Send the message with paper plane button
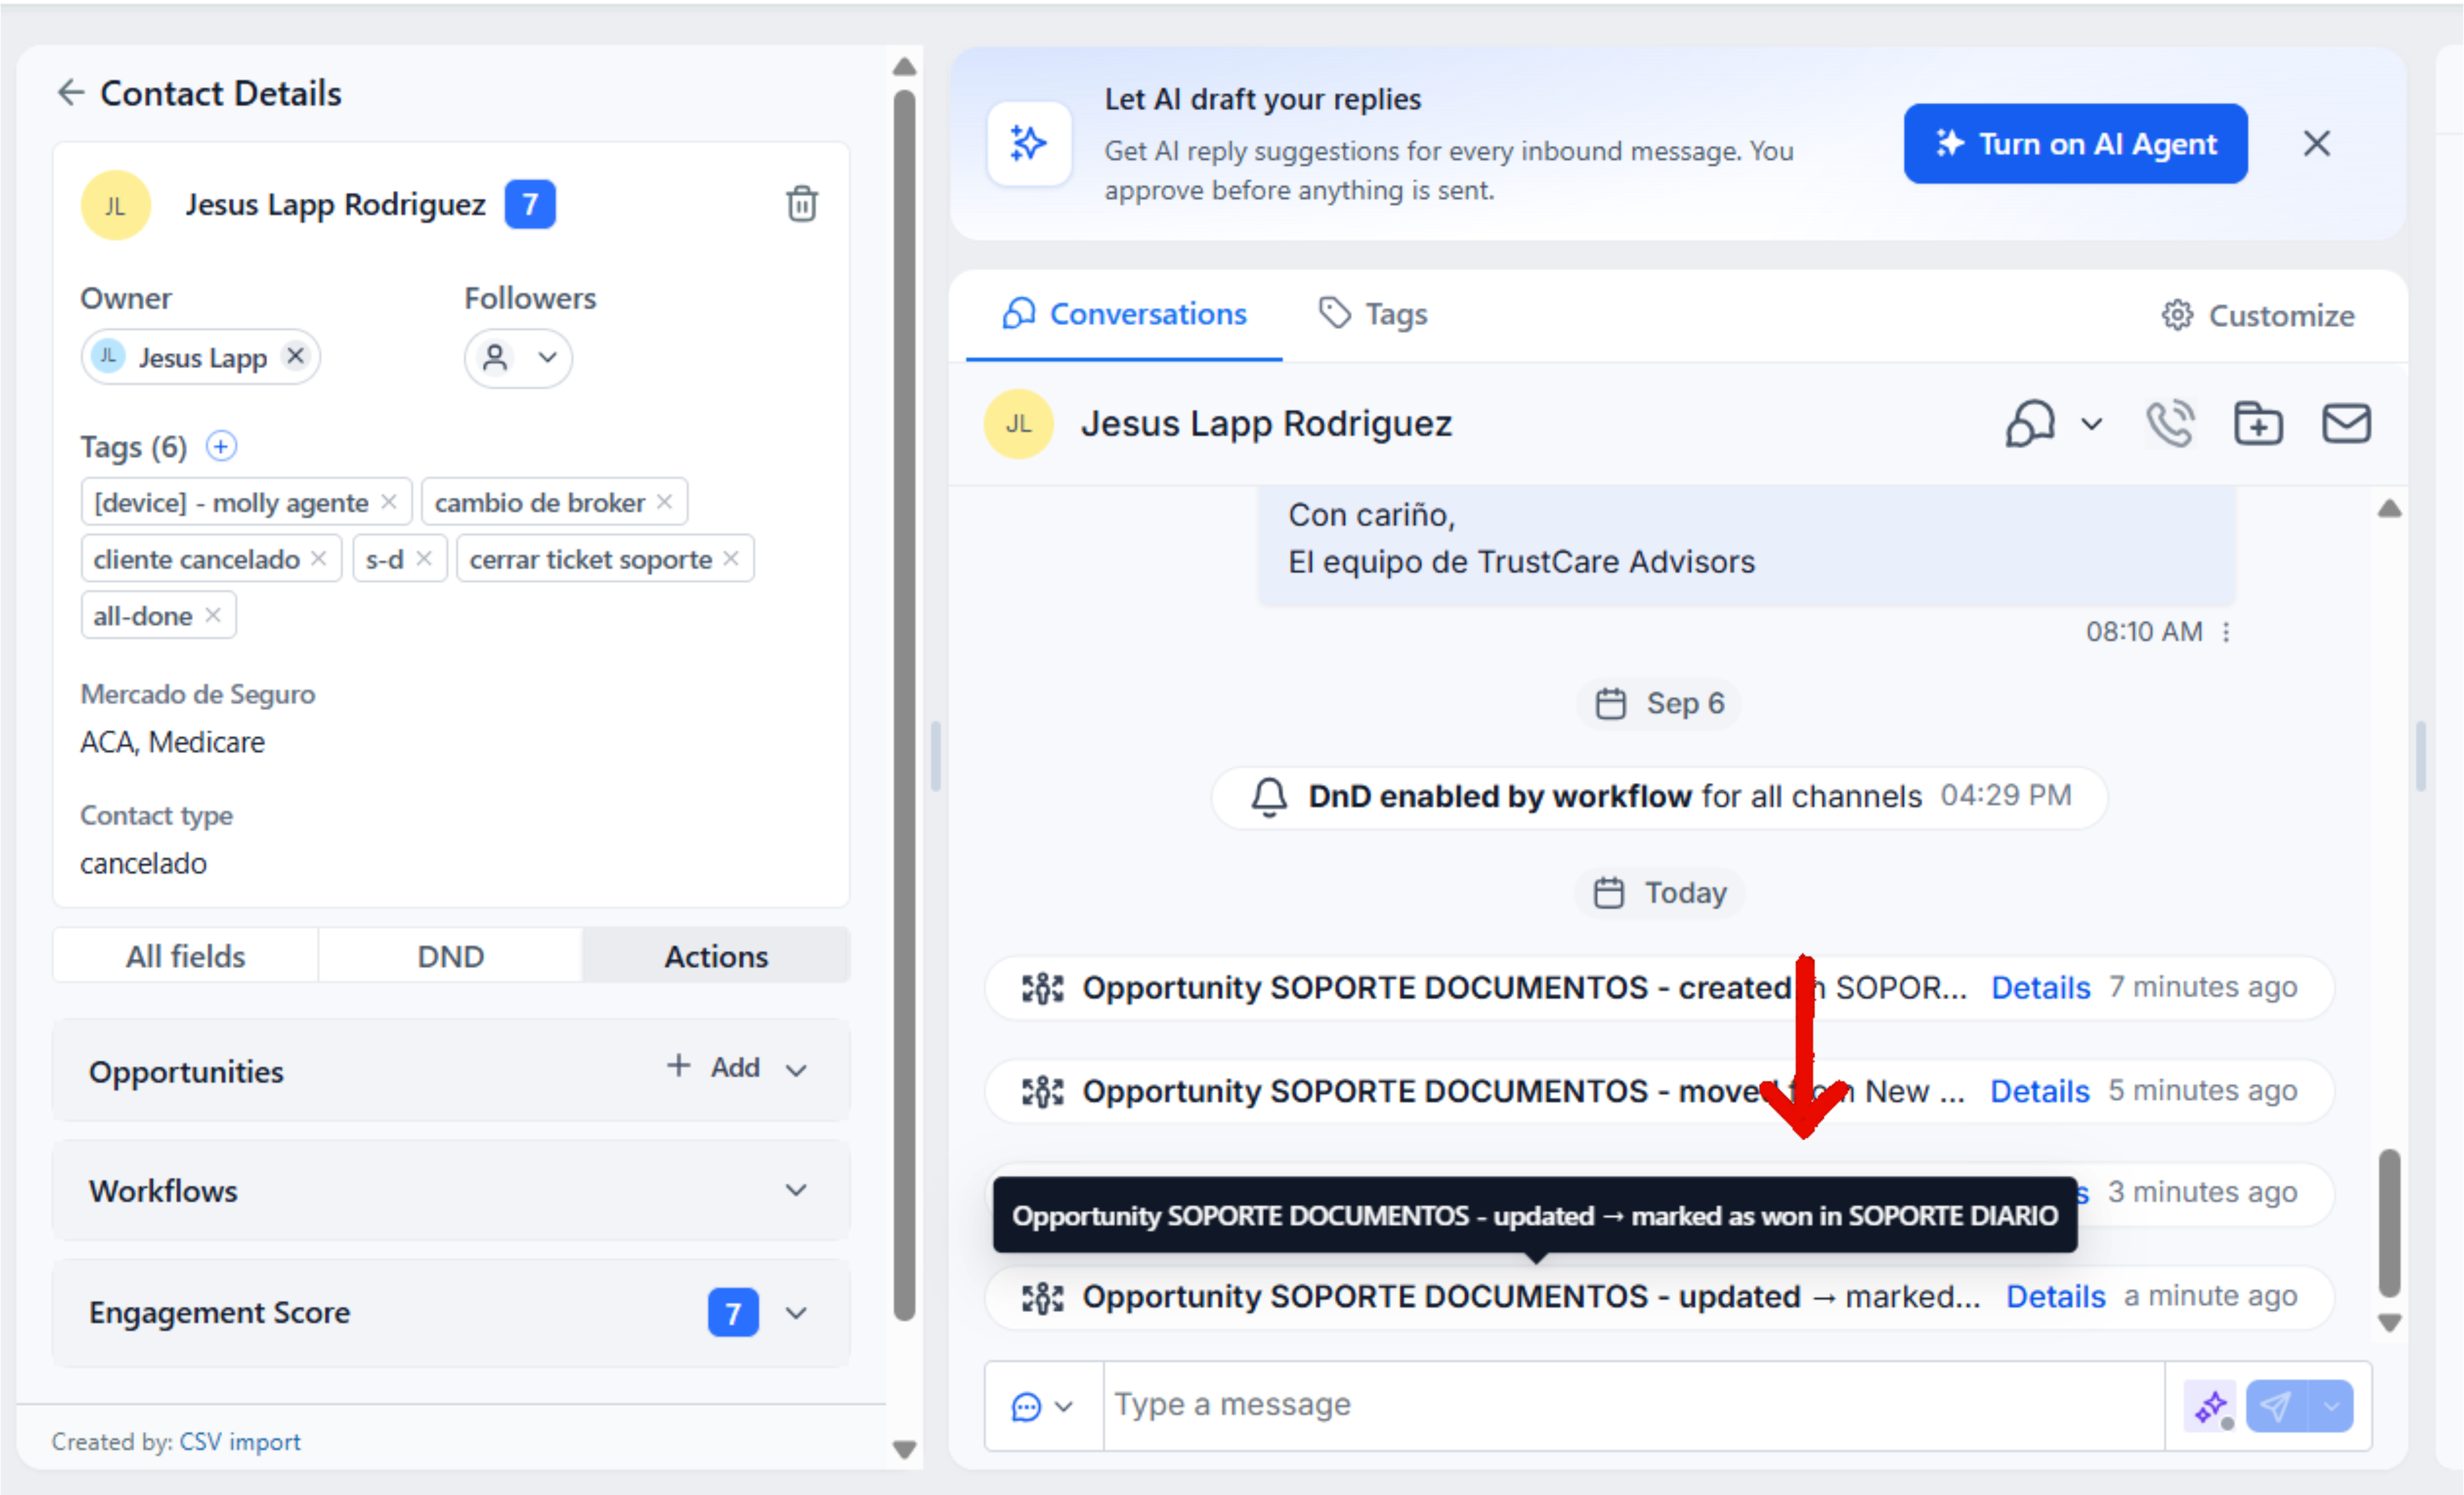This screenshot has width=2464, height=1495. [2276, 1406]
